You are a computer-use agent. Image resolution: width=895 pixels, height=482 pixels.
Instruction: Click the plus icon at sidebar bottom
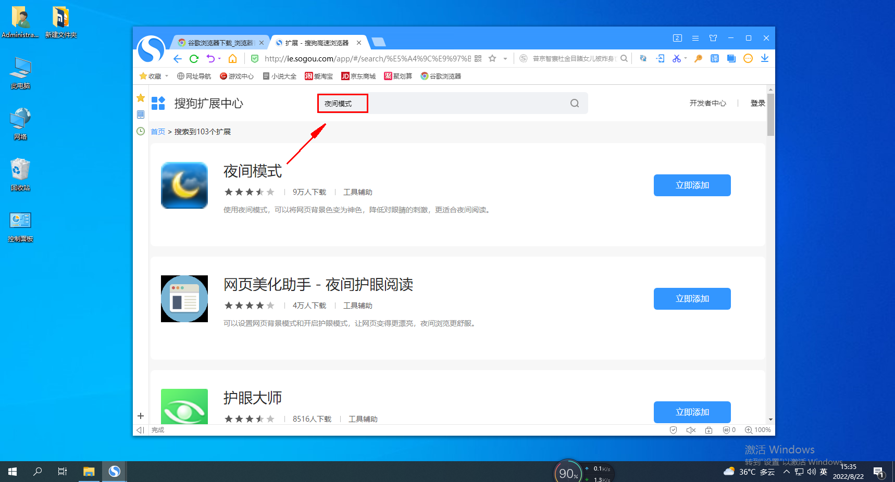tap(141, 416)
